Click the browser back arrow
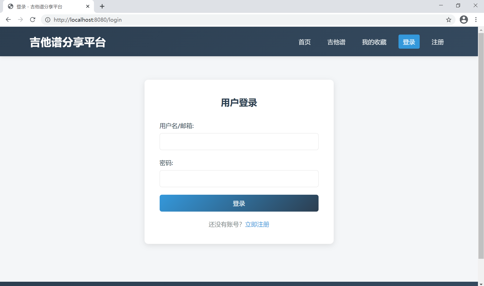Screen dimensions: 484x286 (x=8, y=20)
